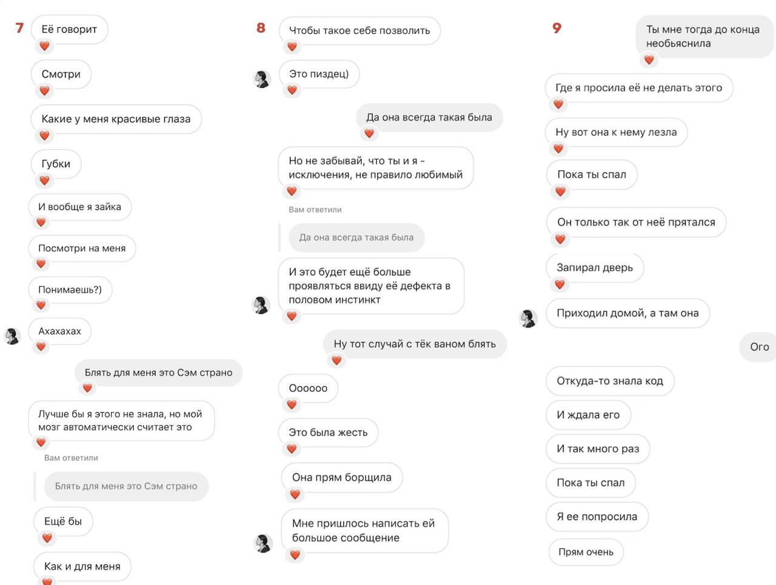The height and width of the screenshot is (585, 776).
Task: Click the "Ну тот случай с тёк ваном блять" bubble
Action: [x=415, y=344]
